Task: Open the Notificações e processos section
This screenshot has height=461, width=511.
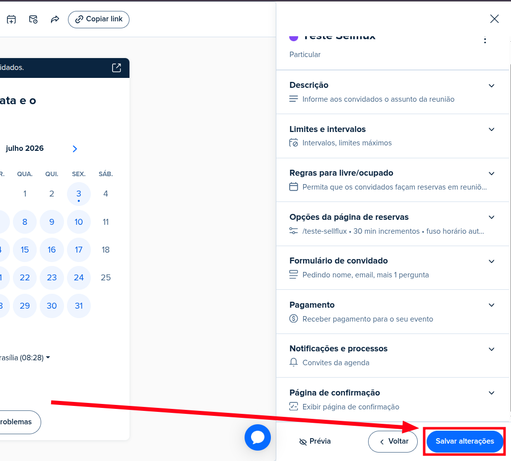Action: (392, 356)
